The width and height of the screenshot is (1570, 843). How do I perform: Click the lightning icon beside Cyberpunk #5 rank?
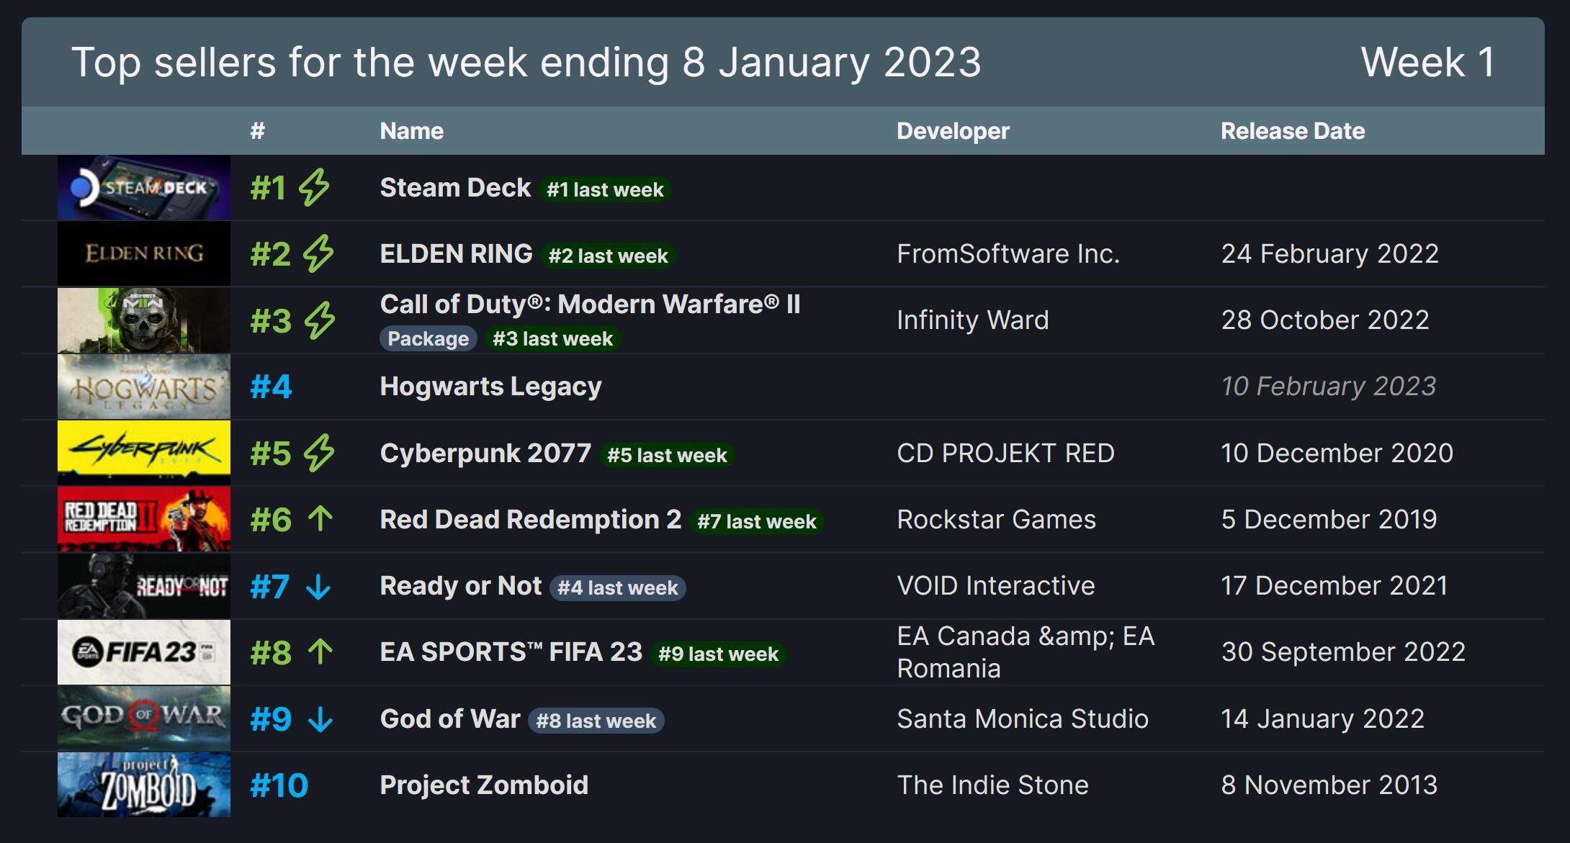(x=318, y=454)
